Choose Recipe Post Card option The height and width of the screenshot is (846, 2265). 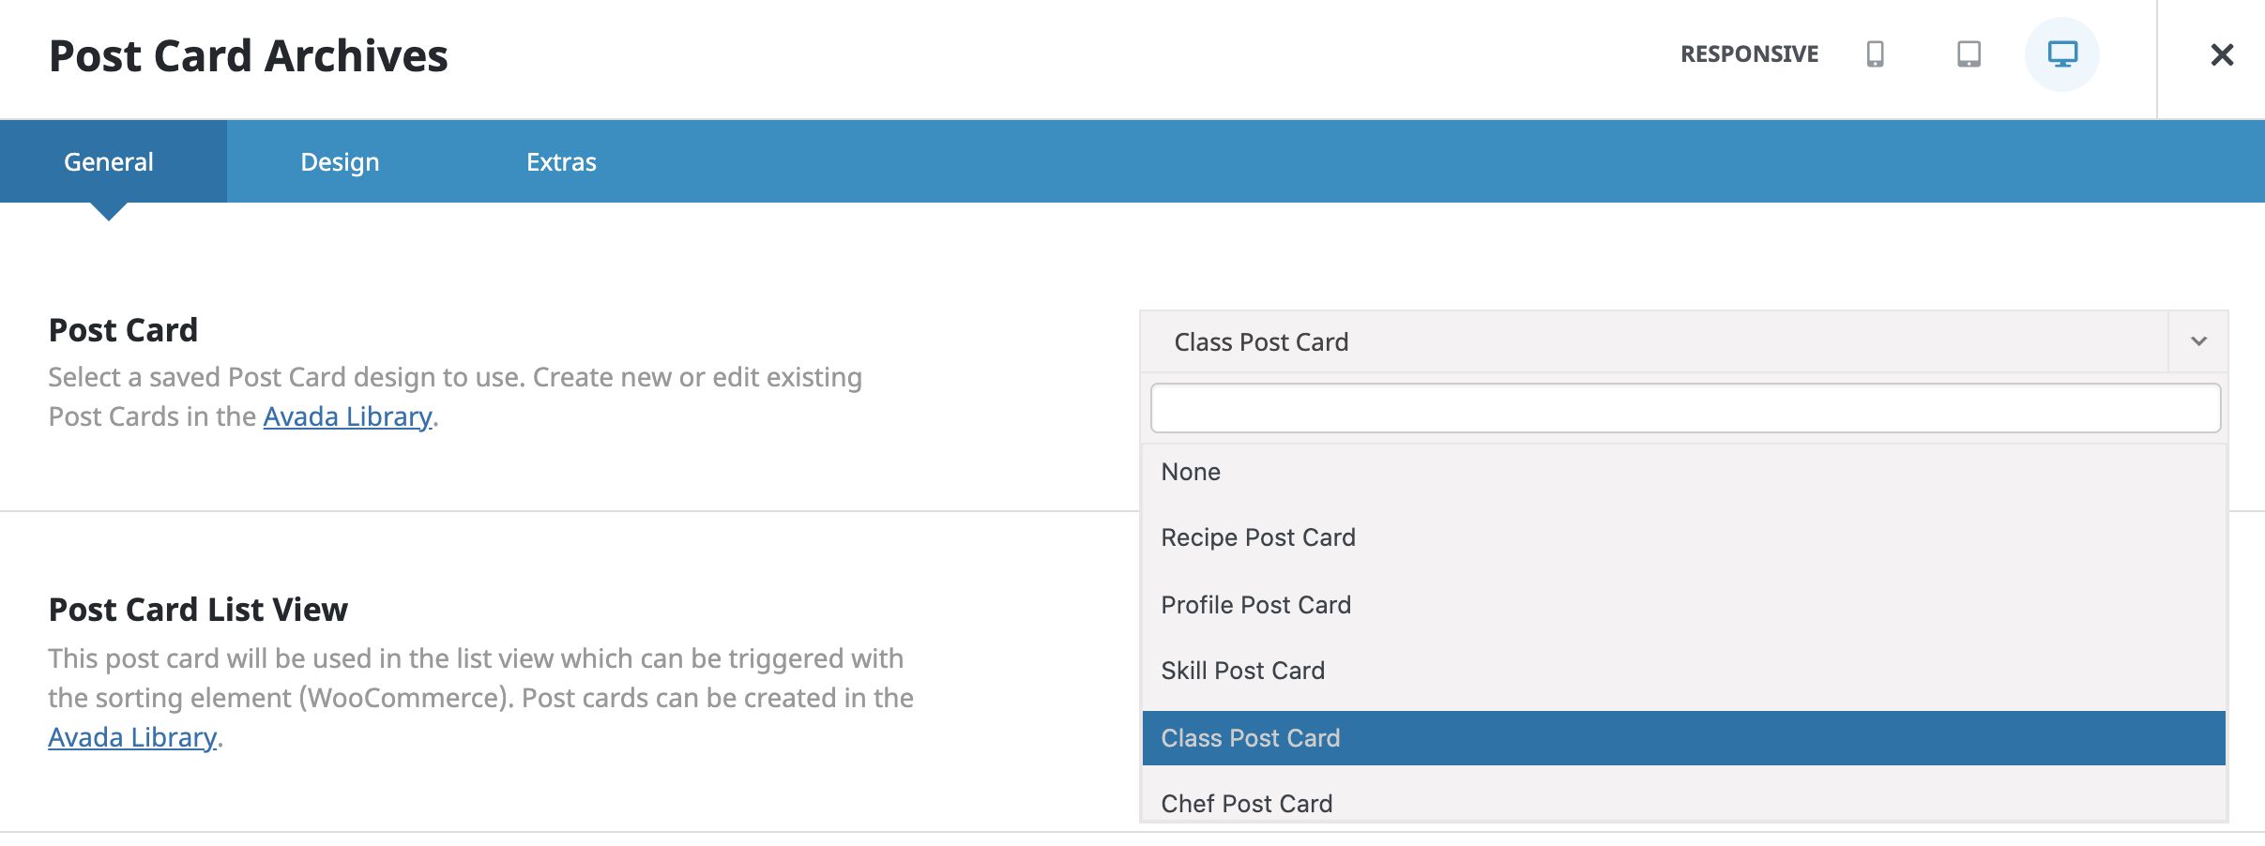pos(1684,537)
